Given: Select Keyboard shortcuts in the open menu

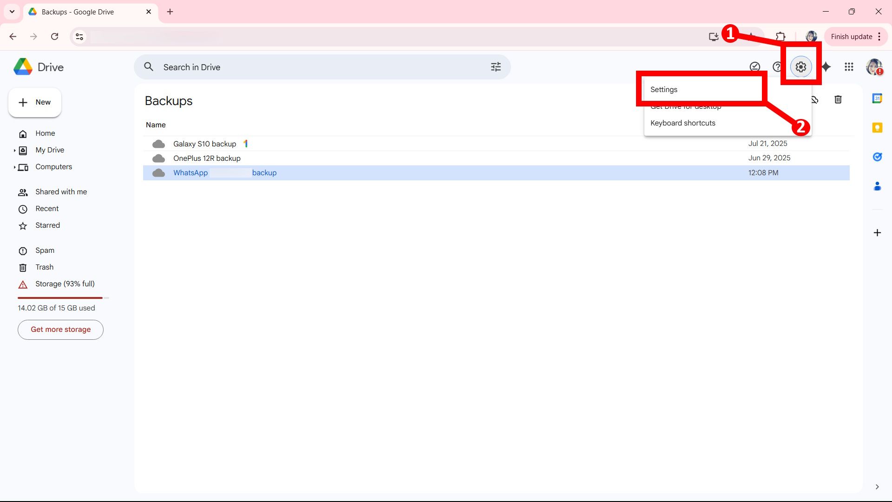Looking at the screenshot, I should coord(682,123).
